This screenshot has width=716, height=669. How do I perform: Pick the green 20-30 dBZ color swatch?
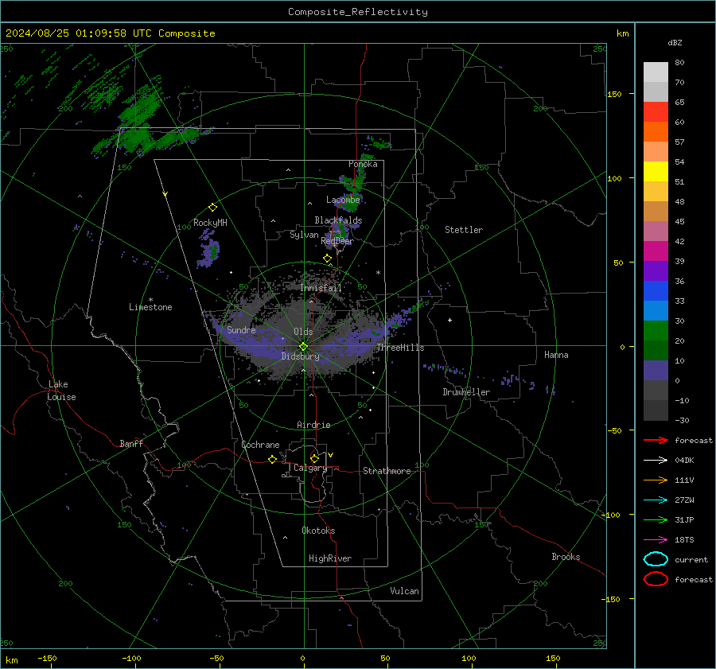click(x=656, y=331)
